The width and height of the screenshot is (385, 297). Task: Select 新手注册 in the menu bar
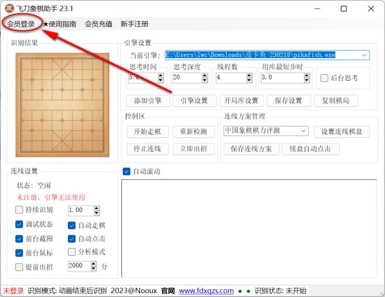coord(134,24)
